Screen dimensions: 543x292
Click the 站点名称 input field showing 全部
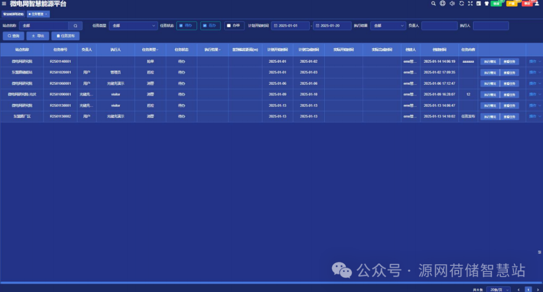point(44,26)
